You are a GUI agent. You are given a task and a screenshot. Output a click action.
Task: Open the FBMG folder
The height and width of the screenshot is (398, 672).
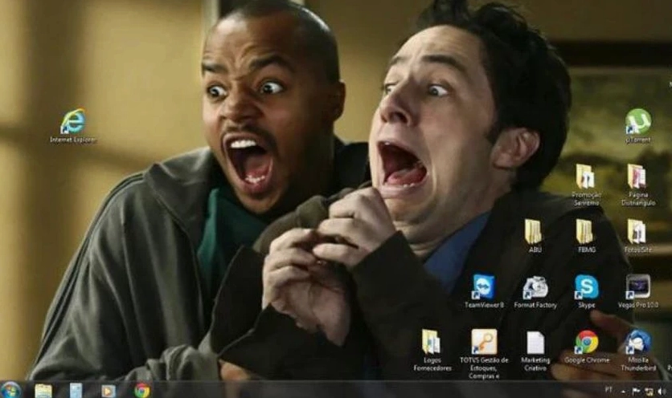tap(584, 232)
